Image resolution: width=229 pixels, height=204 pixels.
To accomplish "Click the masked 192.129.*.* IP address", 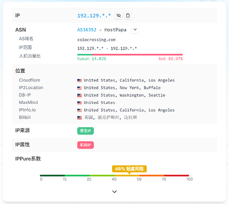I will pos(94,16).
